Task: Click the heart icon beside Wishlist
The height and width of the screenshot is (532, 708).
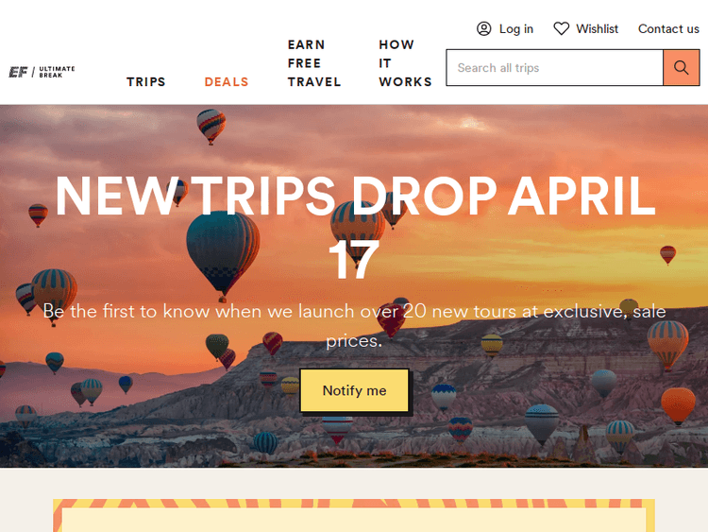Action: click(562, 29)
